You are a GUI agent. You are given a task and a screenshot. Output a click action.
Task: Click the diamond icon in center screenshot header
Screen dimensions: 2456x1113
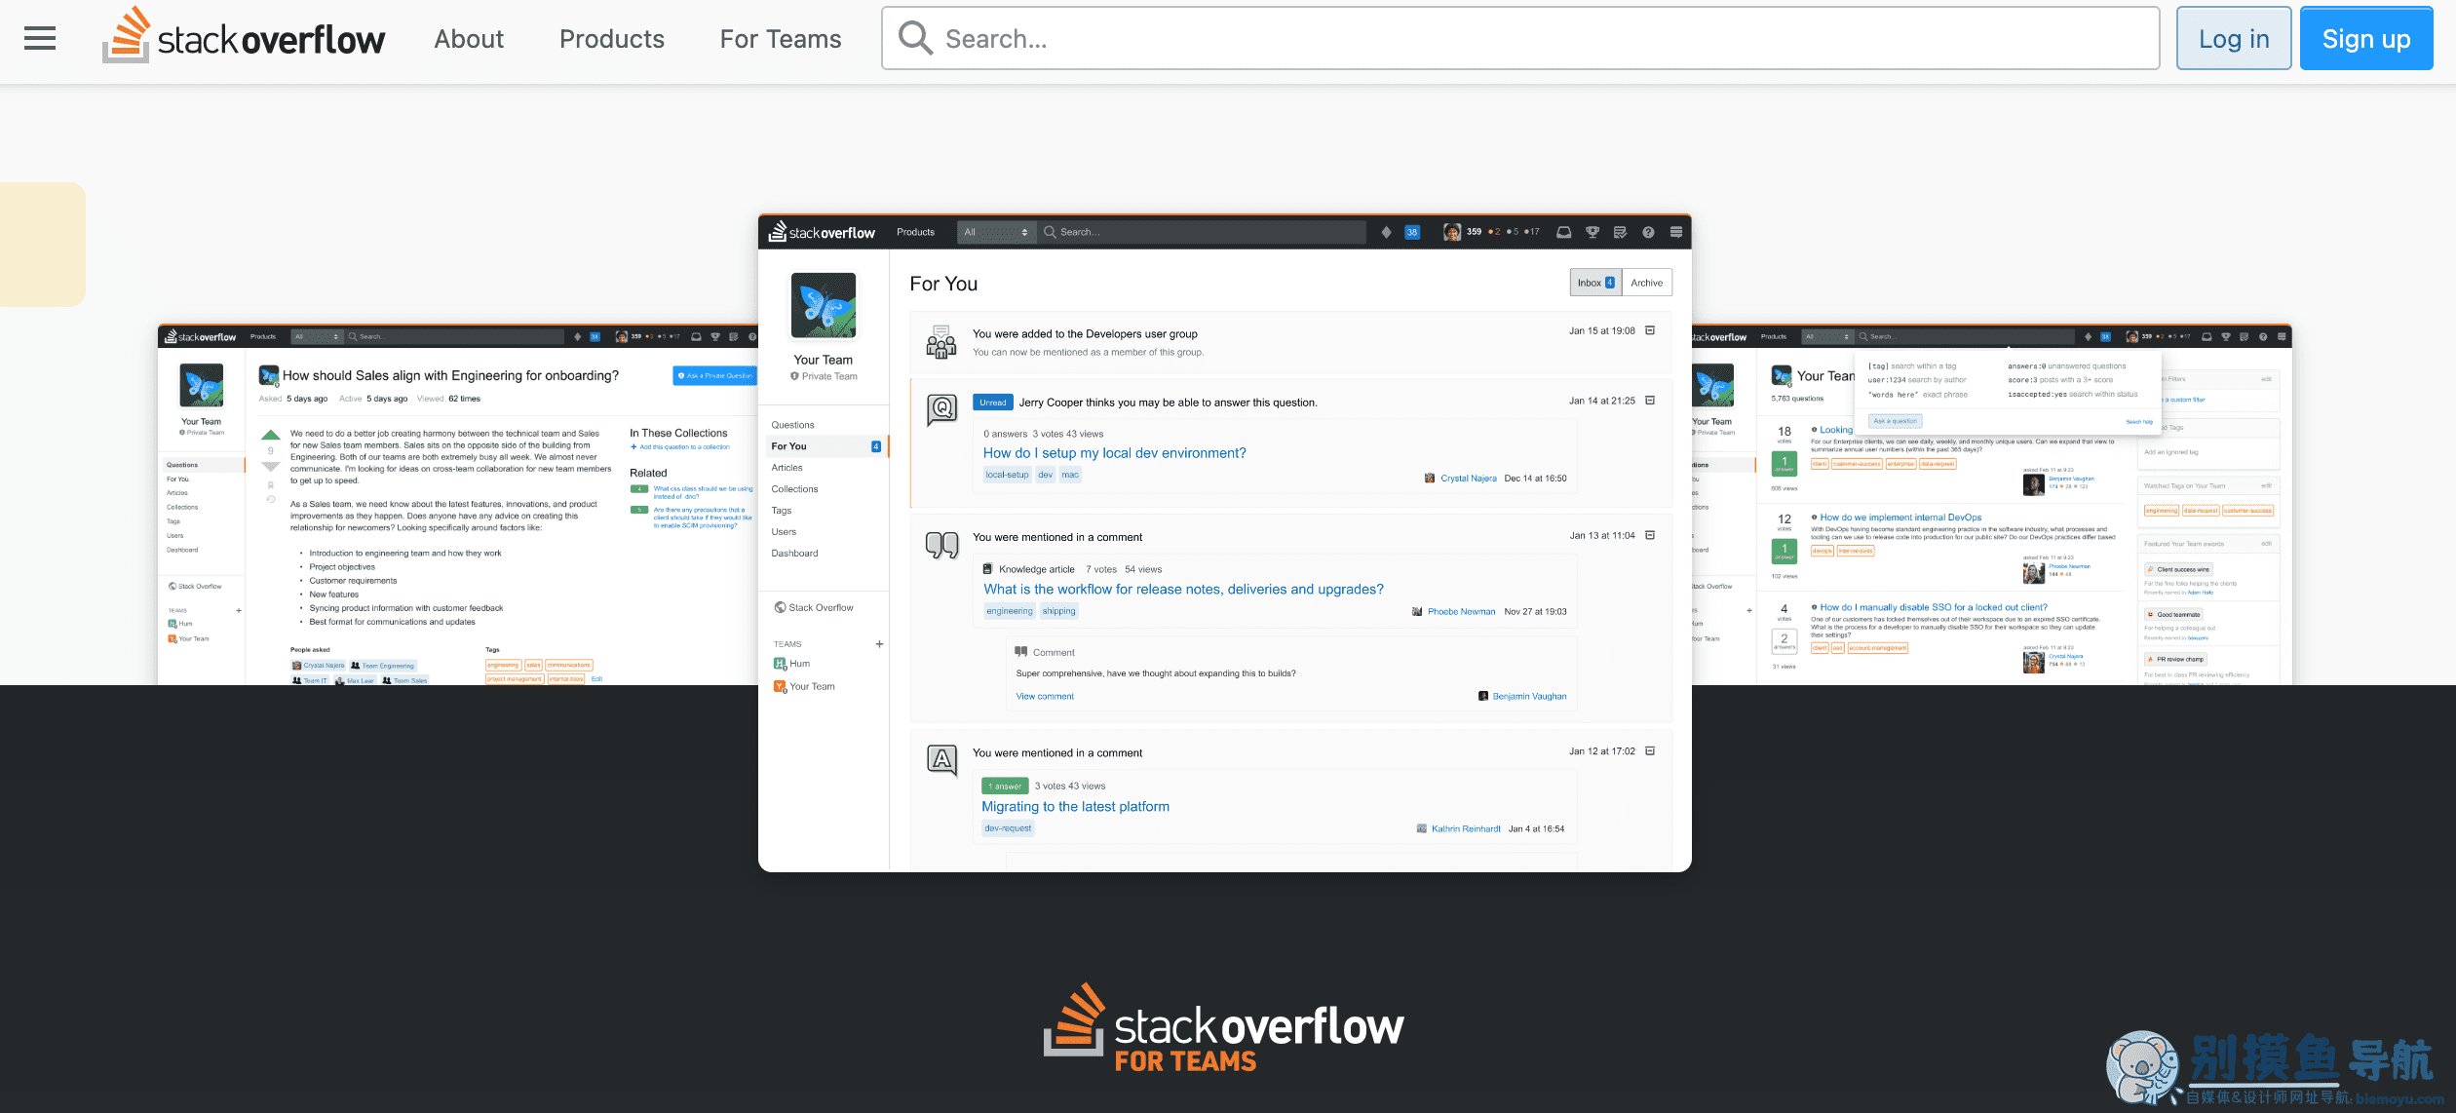(1386, 232)
